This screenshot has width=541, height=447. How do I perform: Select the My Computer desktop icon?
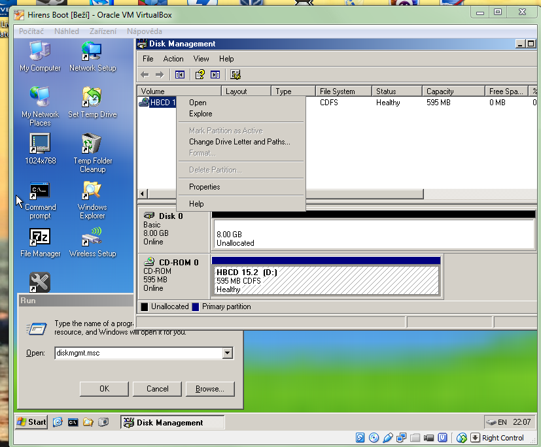point(40,56)
